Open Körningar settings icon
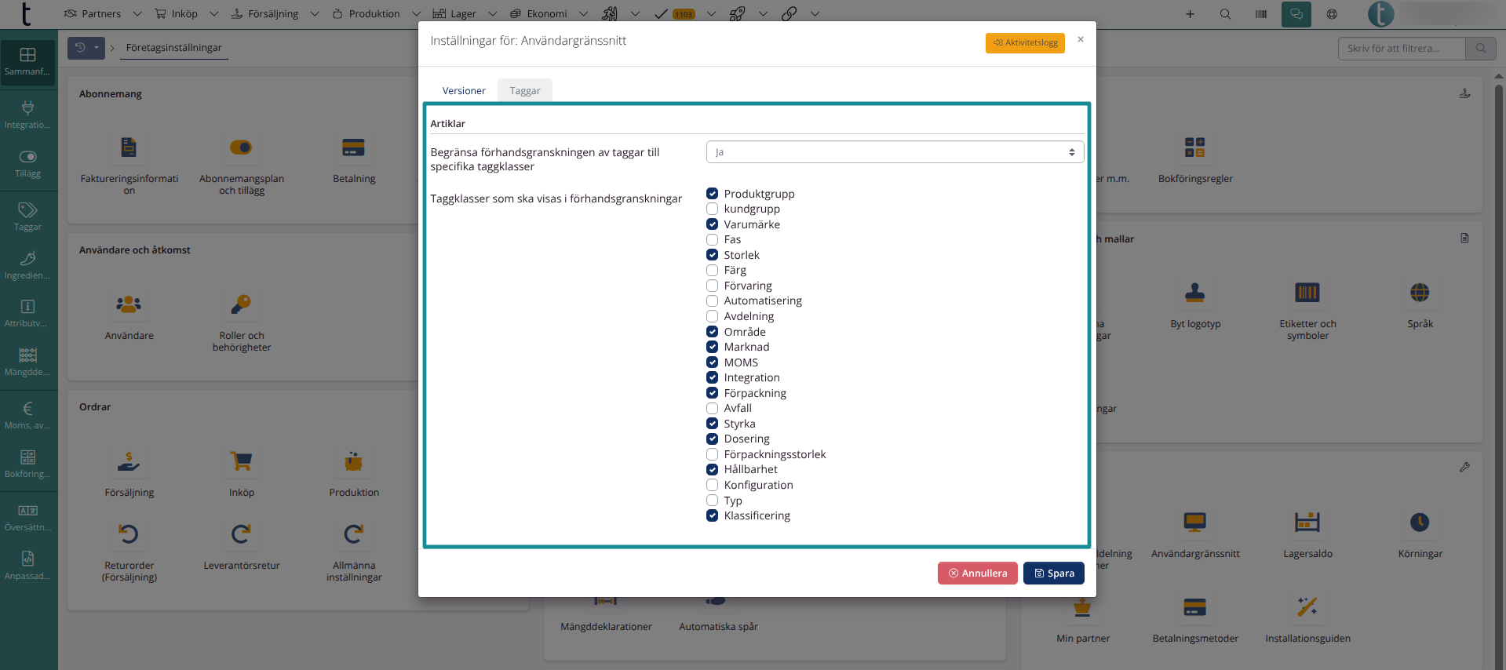The width and height of the screenshot is (1506, 670). pyautogui.click(x=1420, y=523)
